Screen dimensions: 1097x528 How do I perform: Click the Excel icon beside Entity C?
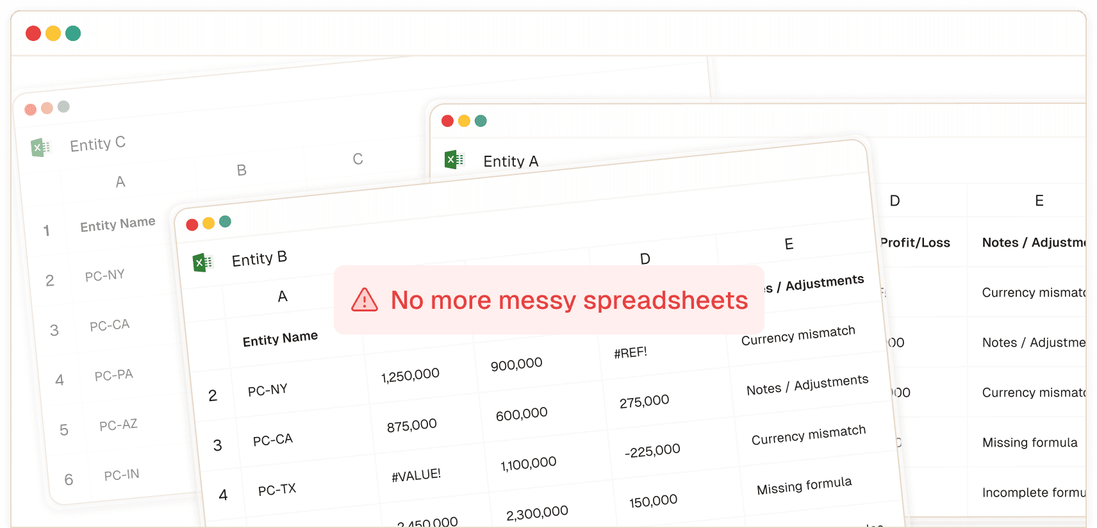click(x=41, y=147)
